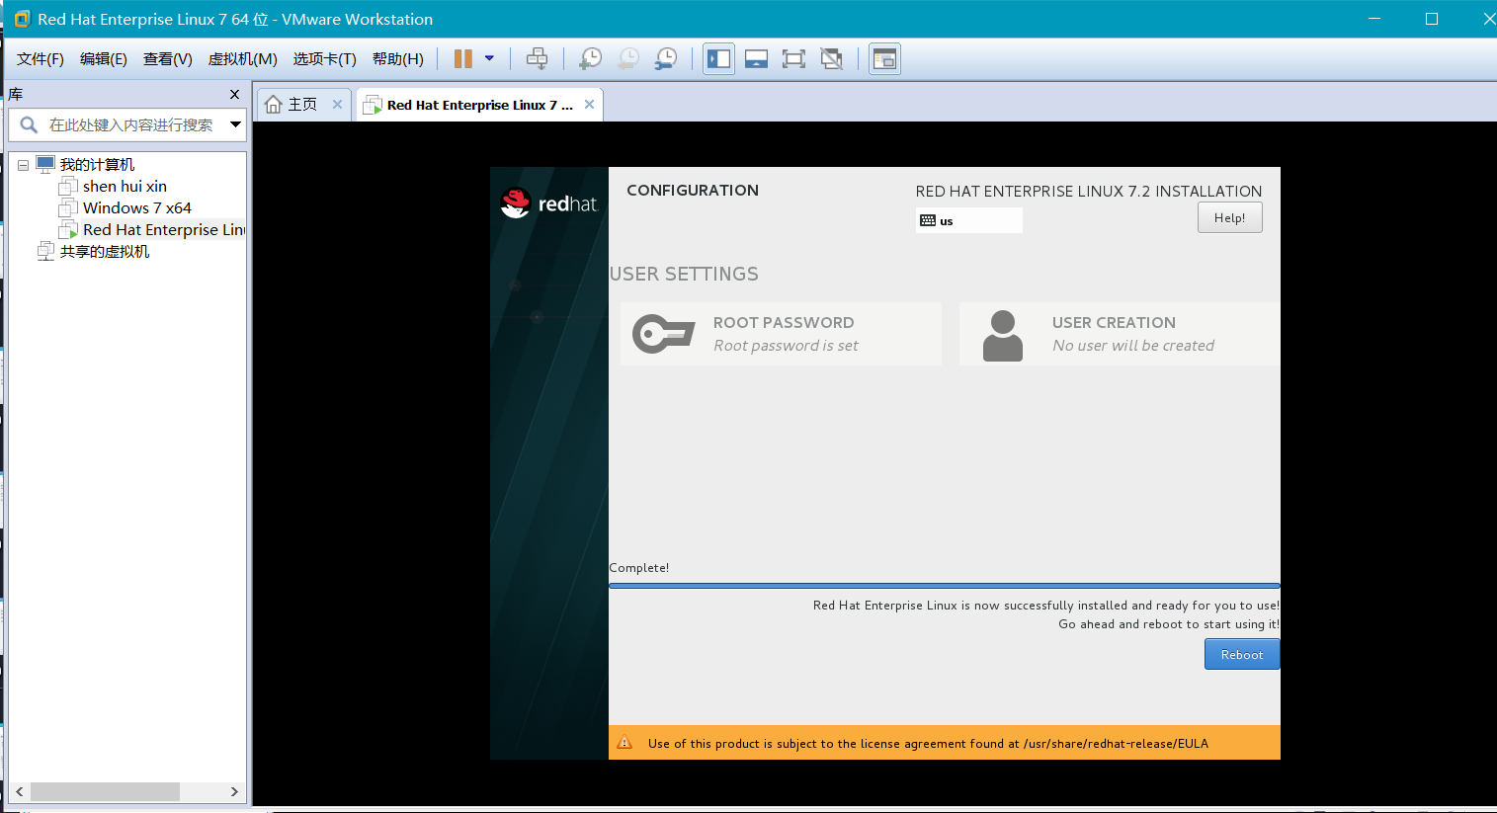Image resolution: width=1497 pixels, height=813 pixels.
Task: Select the shen hui xin VM
Action: point(125,187)
